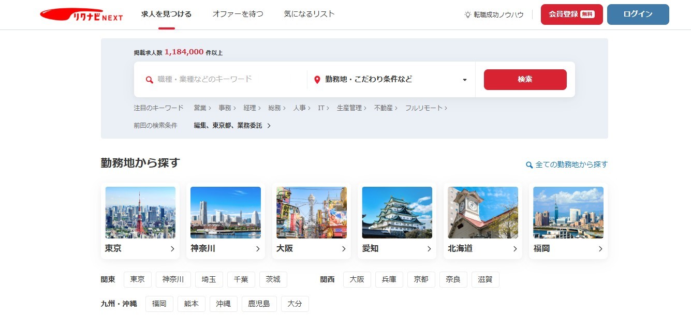
Task: Select the 求人を見つける tab
Action: [166, 14]
